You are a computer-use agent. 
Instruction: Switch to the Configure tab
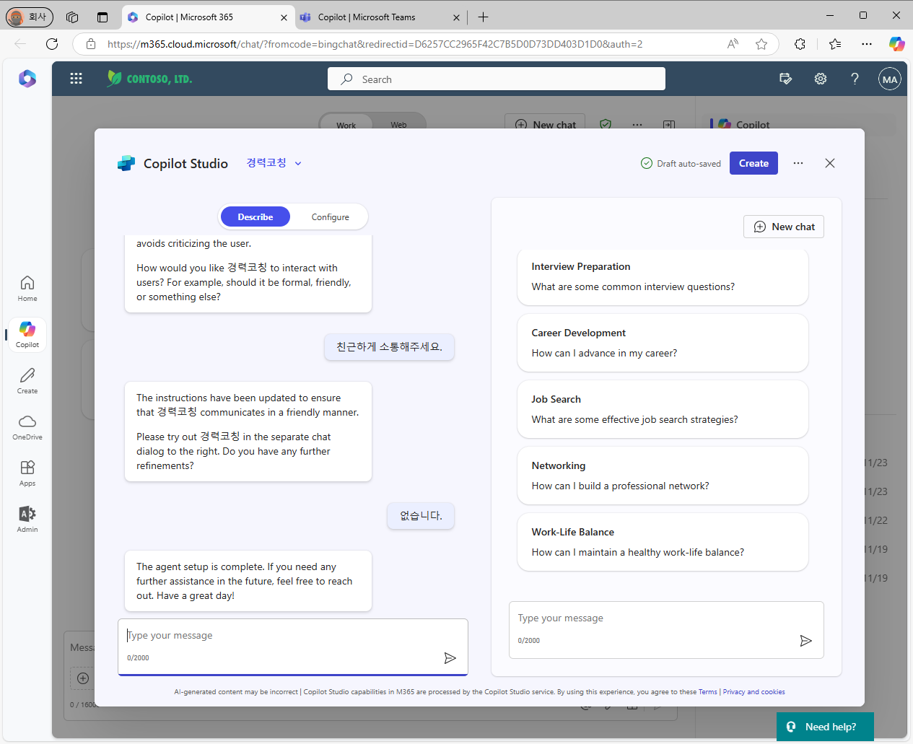tap(330, 216)
